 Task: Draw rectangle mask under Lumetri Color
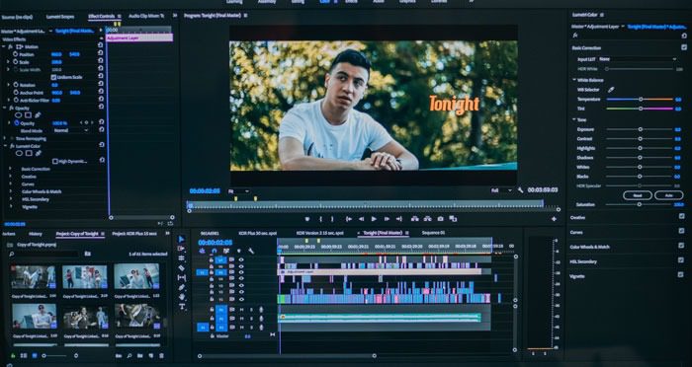29,153
